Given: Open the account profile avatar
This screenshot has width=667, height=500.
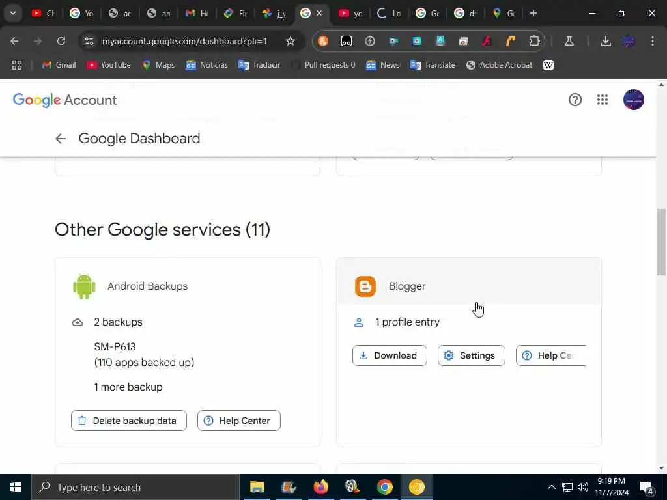Looking at the screenshot, I should point(633,100).
